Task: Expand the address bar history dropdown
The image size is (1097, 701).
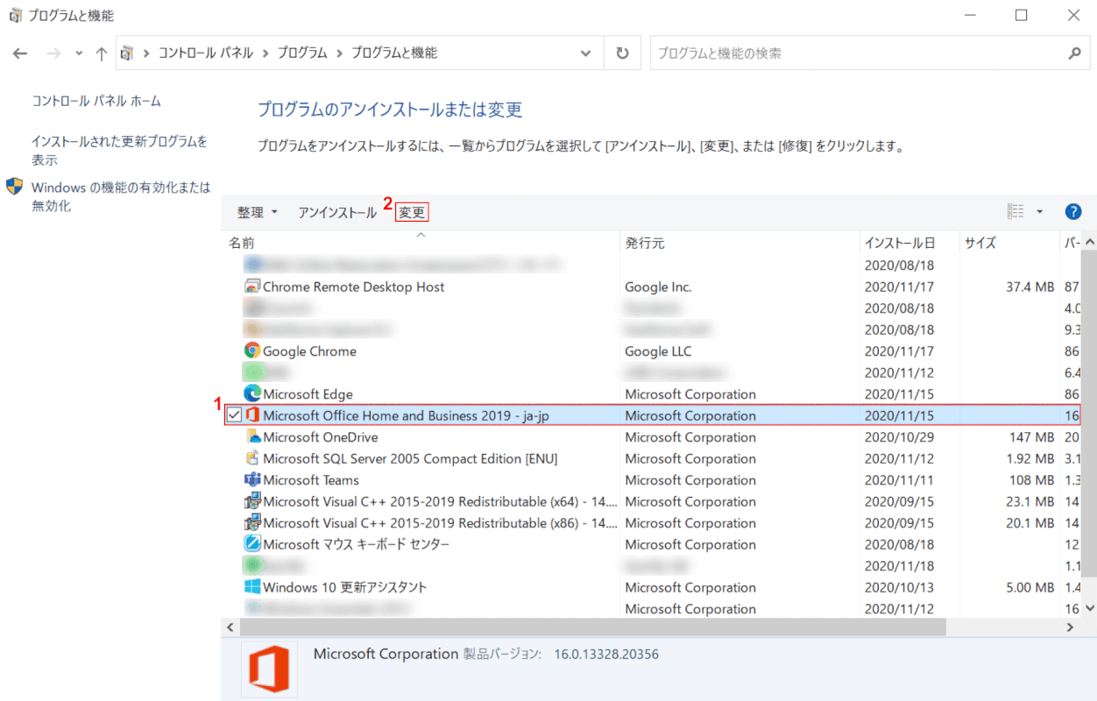Action: tap(586, 53)
